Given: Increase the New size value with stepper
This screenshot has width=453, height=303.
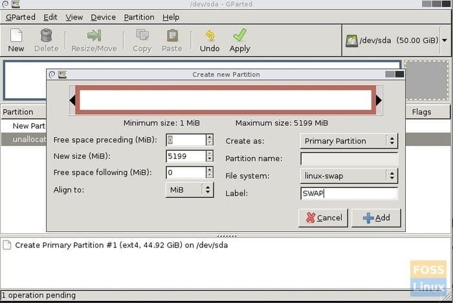Looking at the screenshot, I should pyautogui.click(x=210, y=153).
